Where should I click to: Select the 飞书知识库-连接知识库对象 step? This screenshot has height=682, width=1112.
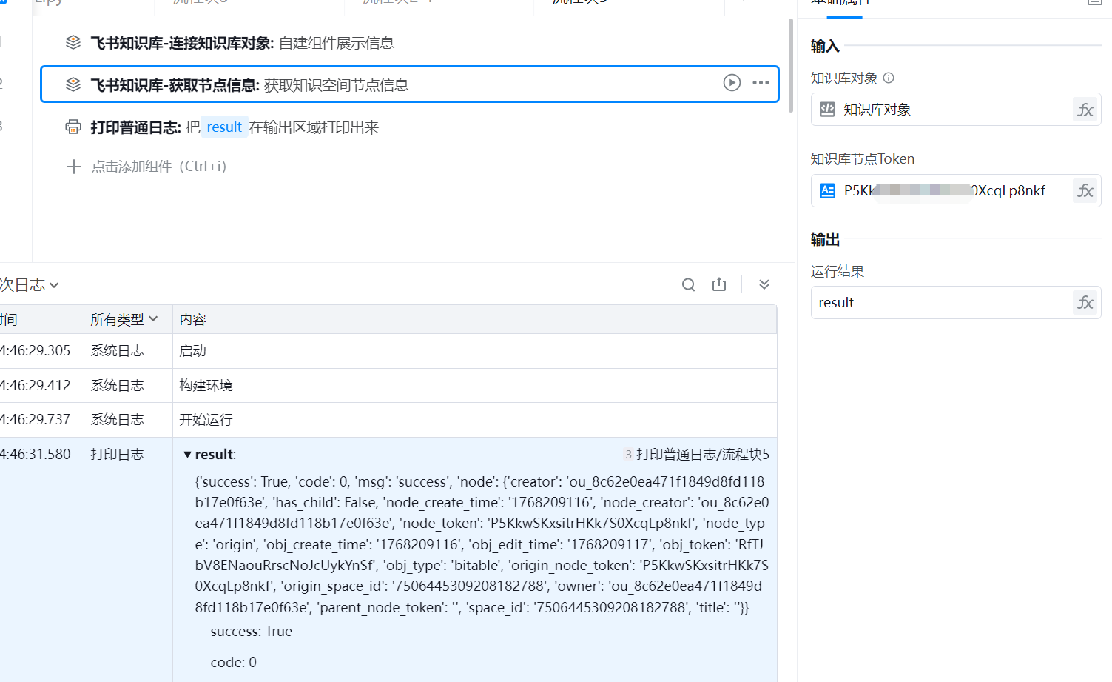click(242, 43)
